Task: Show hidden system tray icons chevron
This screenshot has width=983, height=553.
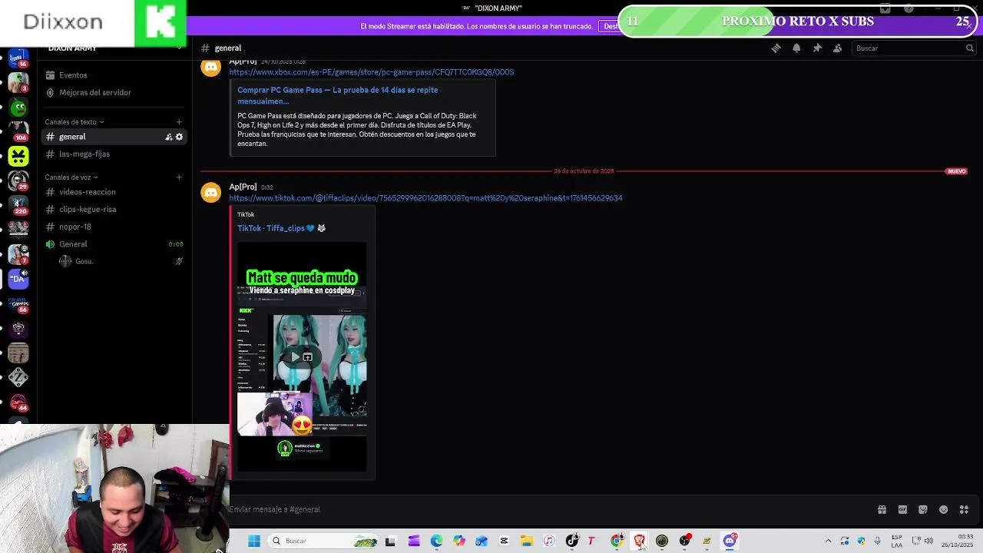Action: (x=828, y=541)
